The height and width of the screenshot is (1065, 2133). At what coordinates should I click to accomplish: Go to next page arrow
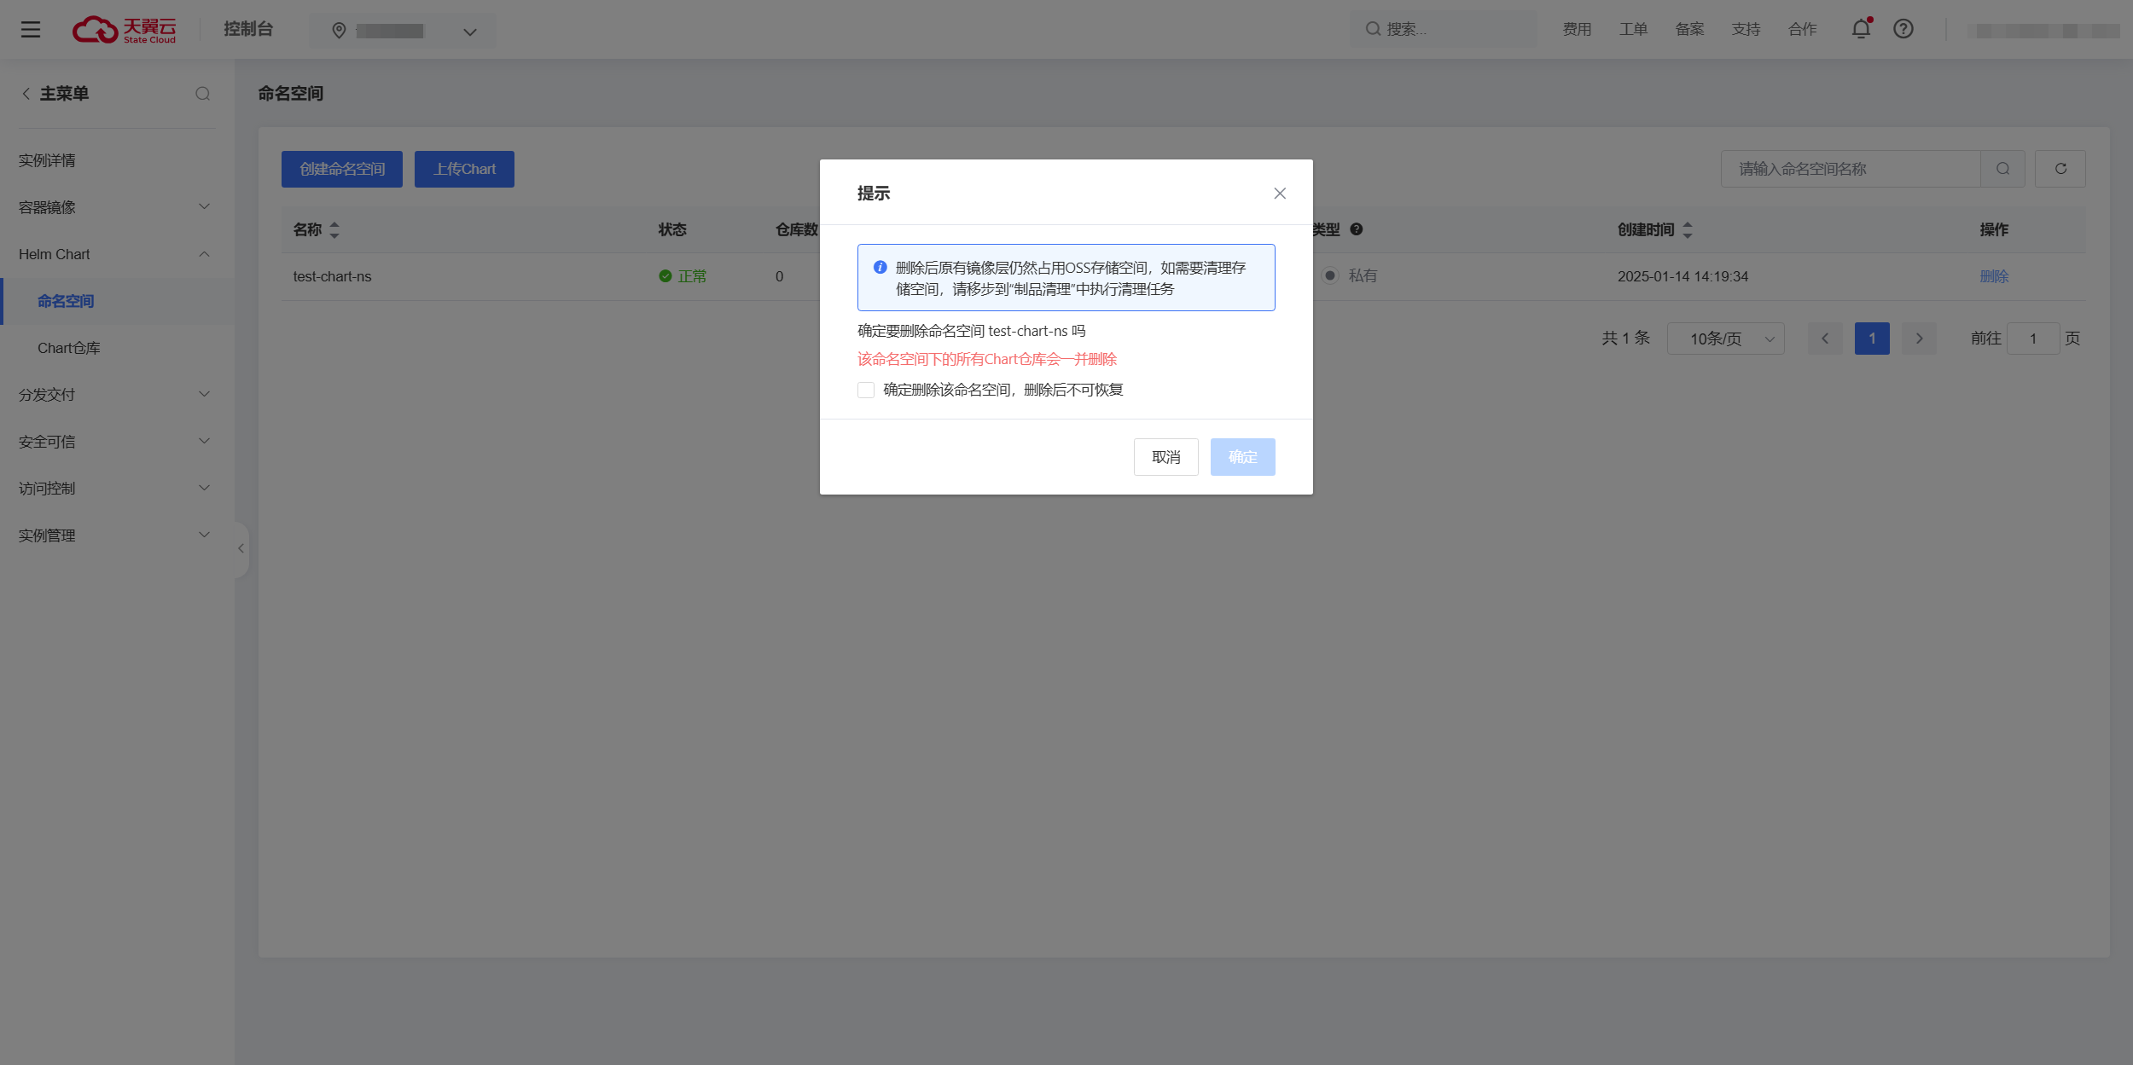pyautogui.click(x=1919, y=339)
